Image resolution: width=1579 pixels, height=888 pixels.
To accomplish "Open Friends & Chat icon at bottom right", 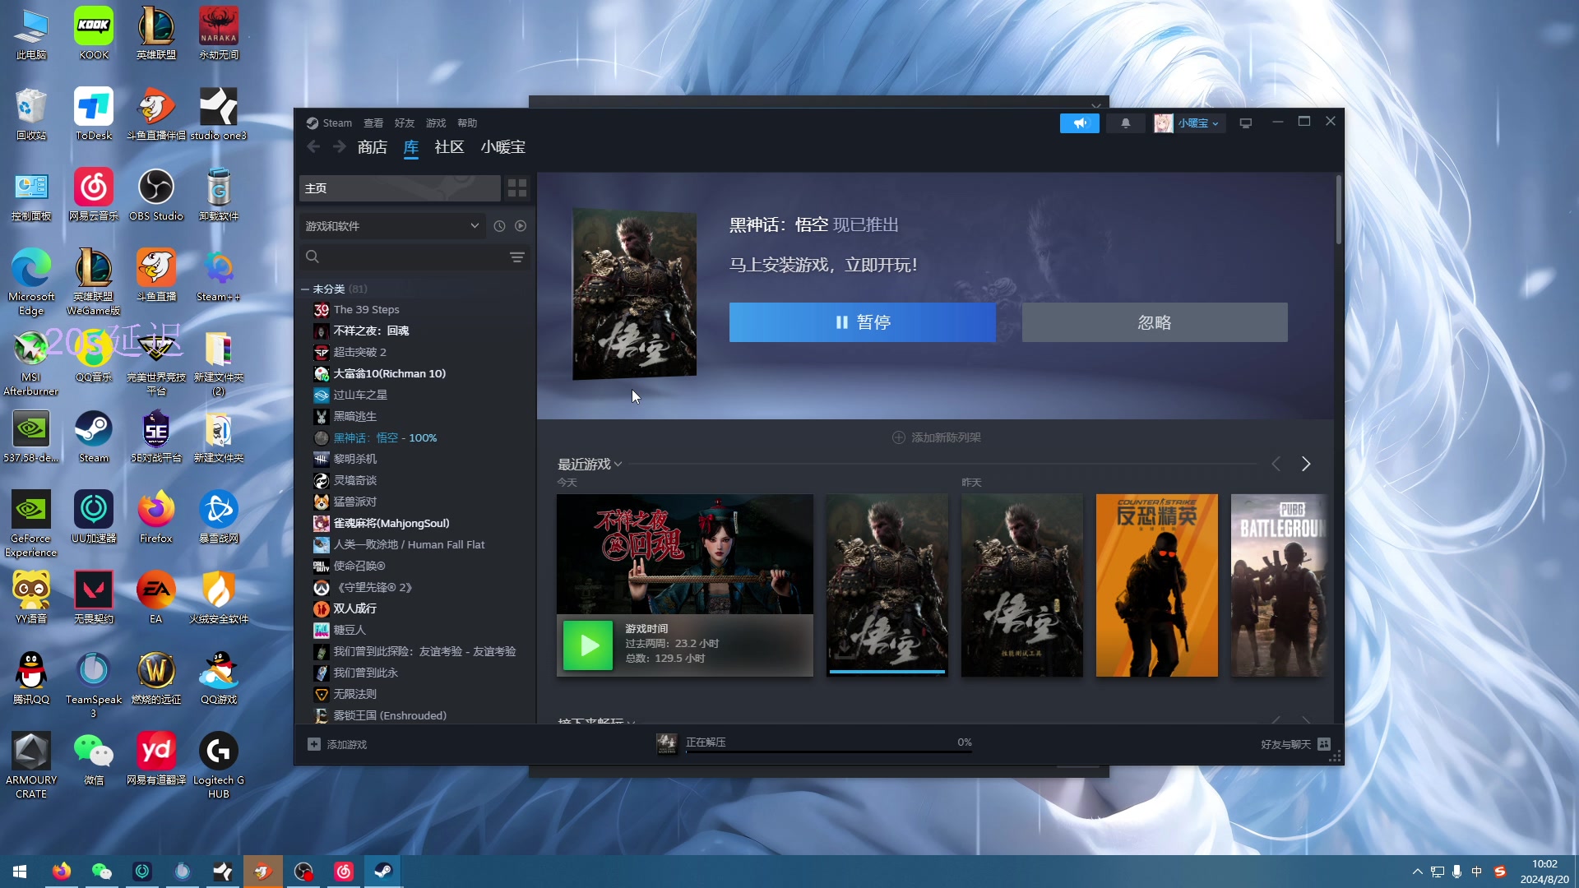I will pyautogui.click(x=1324, y=744).
